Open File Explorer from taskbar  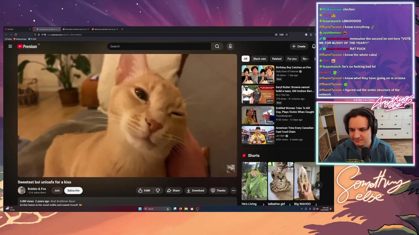(186, 209)
